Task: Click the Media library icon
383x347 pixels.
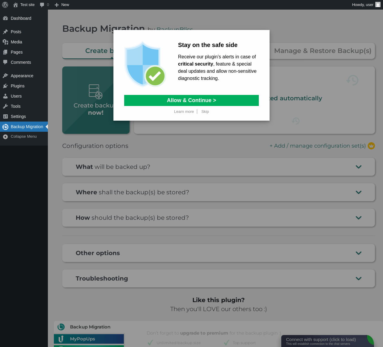Action: click(x=5, y=42)
